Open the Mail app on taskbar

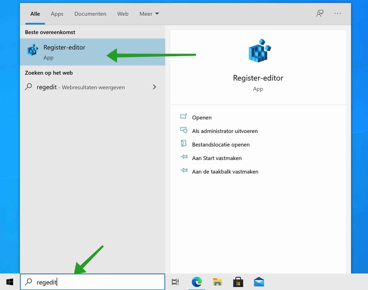click(258, 282)
